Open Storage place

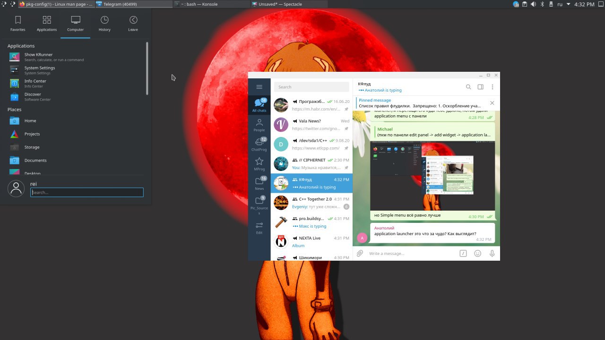click(x=76, y=147)
